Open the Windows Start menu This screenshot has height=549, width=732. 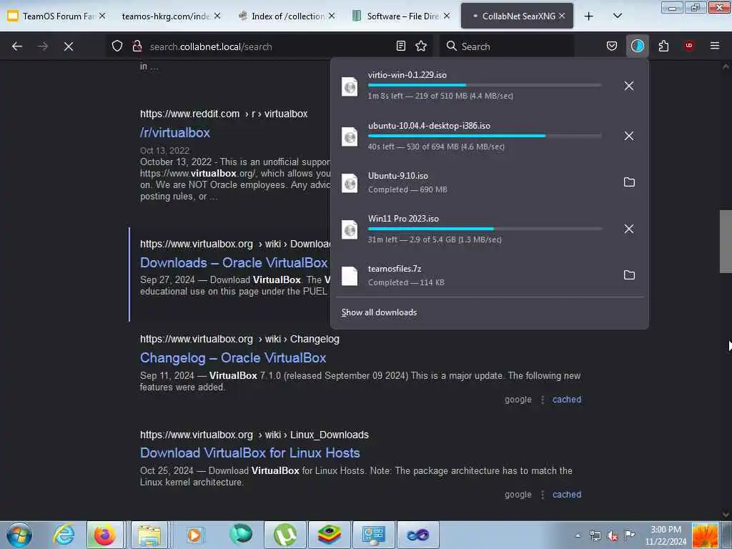[19, 535]
